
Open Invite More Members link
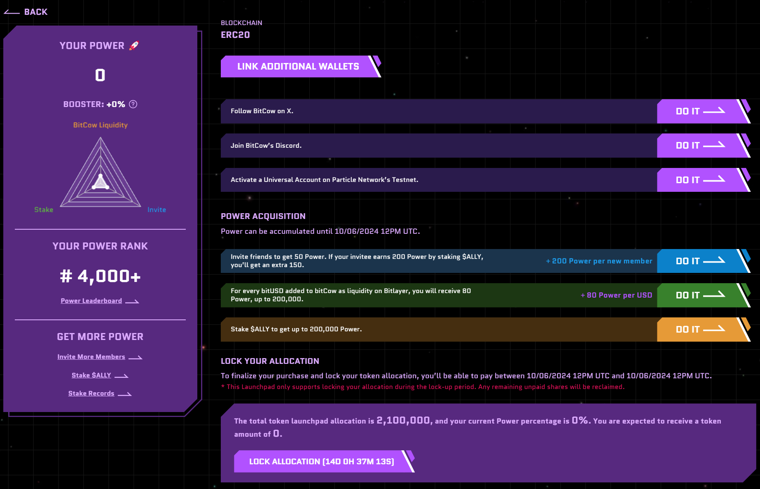pos(100,357)
